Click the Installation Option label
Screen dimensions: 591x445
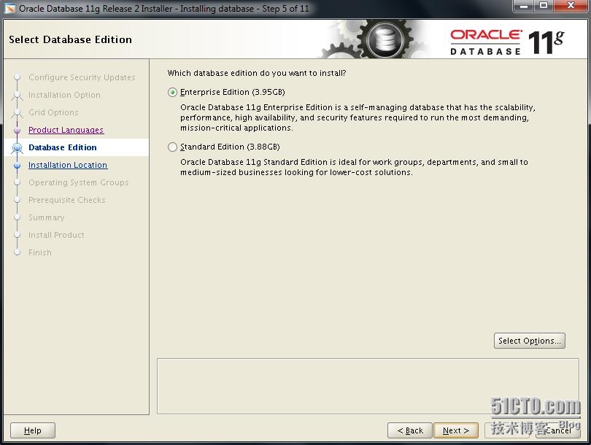(x=64, y=95)
